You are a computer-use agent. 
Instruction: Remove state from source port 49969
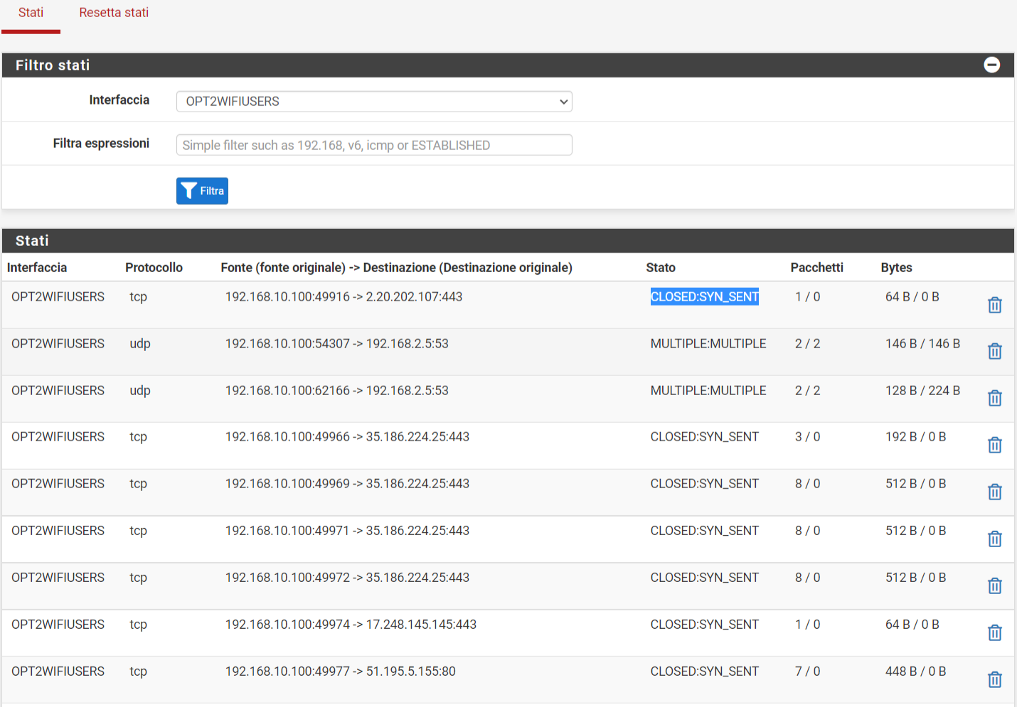point(994,492)
